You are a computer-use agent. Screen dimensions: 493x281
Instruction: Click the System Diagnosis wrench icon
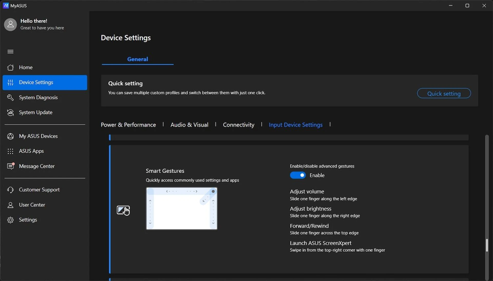pyautogui.click(x=10, y=97)
